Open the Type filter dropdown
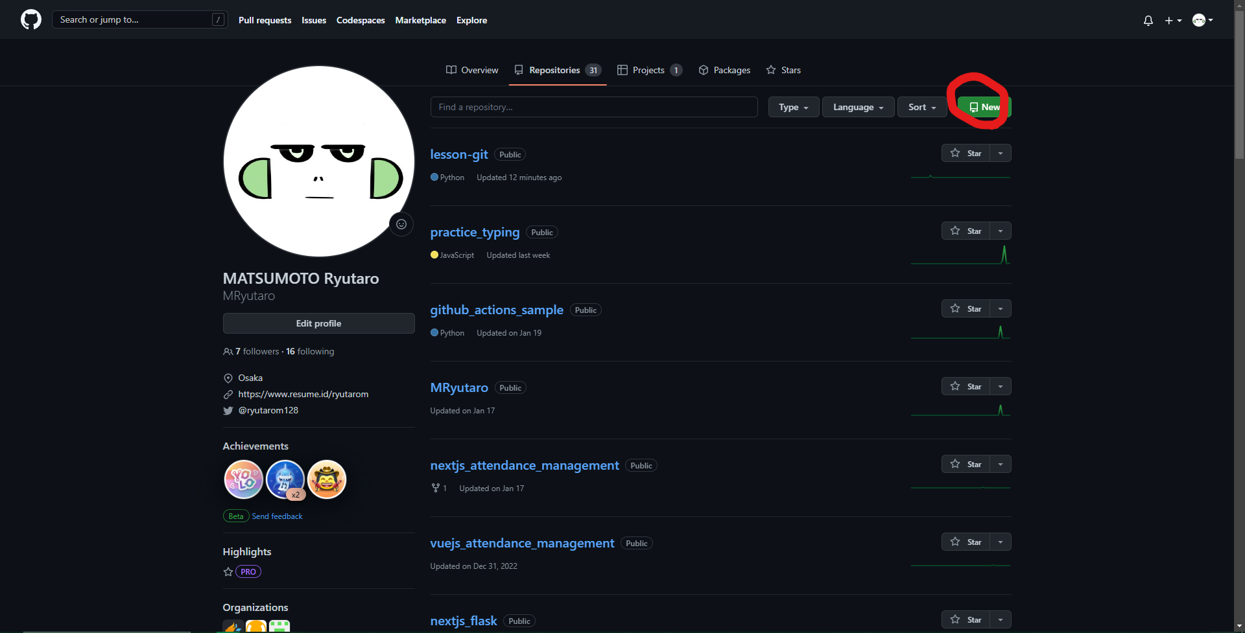The height and width of the screenshot is (633, 1245). tap(792, 107)
